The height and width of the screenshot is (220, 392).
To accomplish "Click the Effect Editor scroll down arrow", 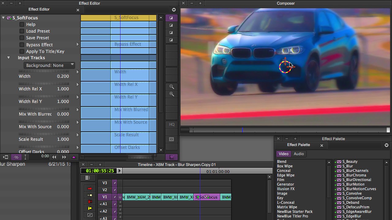I will point(161,150).
